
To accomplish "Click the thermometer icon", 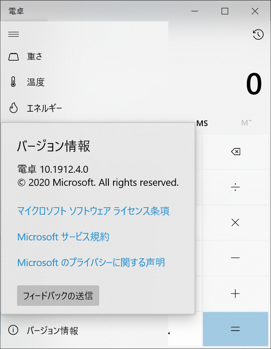I will pos(14,82).
